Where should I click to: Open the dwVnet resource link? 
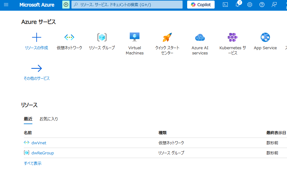[x=39, y=143]
